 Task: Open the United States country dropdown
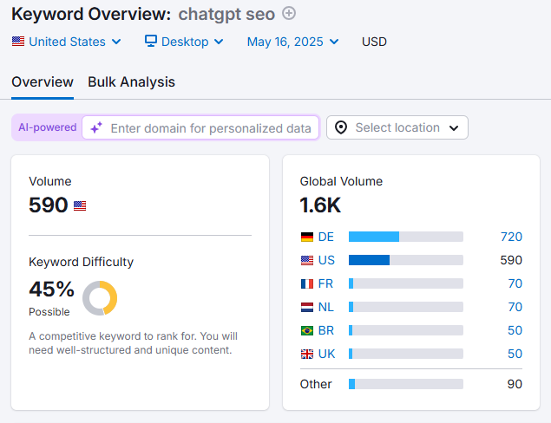click(x=67, y=42)
